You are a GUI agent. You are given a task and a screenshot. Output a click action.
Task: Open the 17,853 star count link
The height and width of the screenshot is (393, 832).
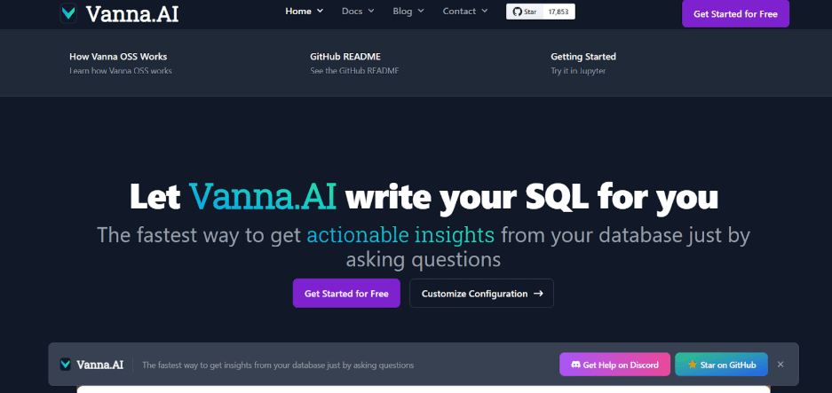tap(559, 12)
